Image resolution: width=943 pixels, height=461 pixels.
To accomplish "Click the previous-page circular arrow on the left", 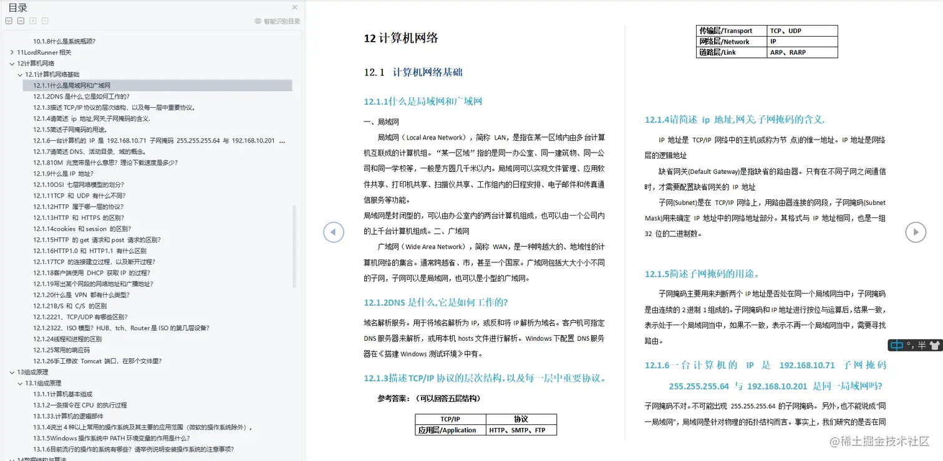I will click(x=334, y=232).
